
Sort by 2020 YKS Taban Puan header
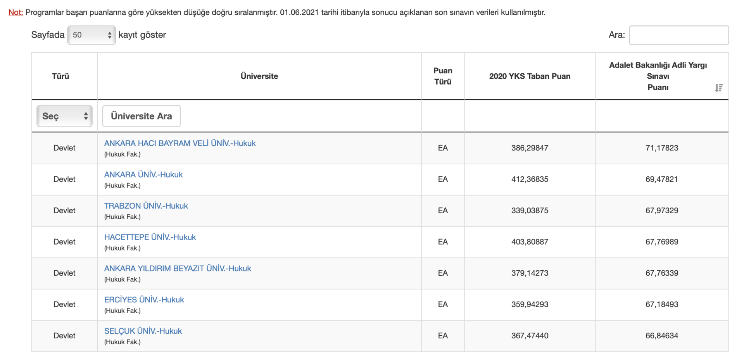530,76
